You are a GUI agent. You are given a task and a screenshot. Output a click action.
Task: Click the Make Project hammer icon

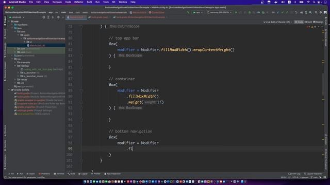point(188,12)
